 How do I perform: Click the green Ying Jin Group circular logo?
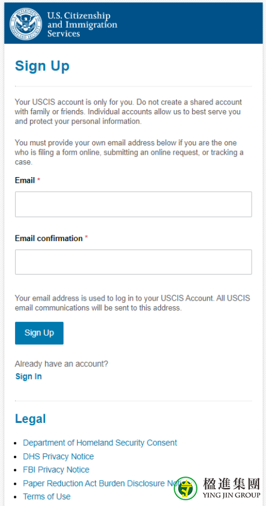pyautogui.click(x=186, y=488)
